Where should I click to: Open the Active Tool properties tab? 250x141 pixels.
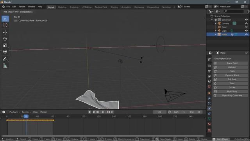(209, 60)
